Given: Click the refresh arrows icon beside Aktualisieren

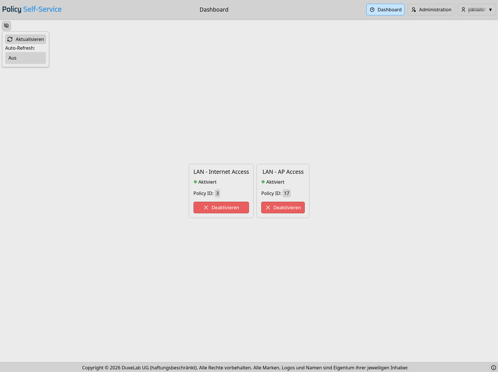Looking at the screenshot, I should [10, 39].
